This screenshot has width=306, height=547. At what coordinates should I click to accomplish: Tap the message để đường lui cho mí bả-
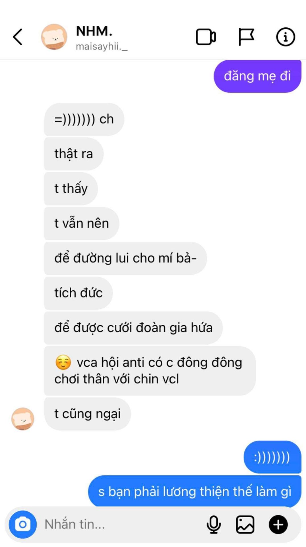[126, 258]
